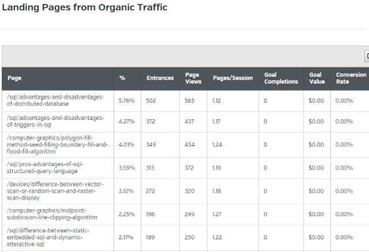Click entrances value 349
369x252 pixels.
click(151, 145)
